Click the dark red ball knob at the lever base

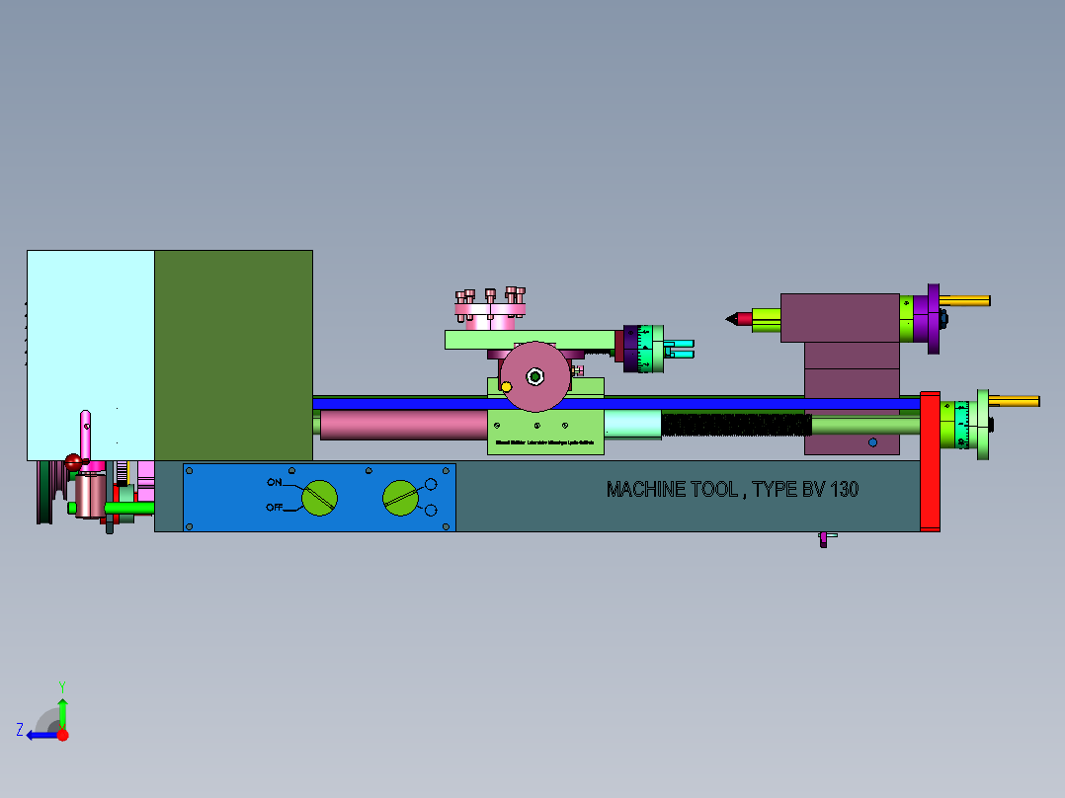74,463
